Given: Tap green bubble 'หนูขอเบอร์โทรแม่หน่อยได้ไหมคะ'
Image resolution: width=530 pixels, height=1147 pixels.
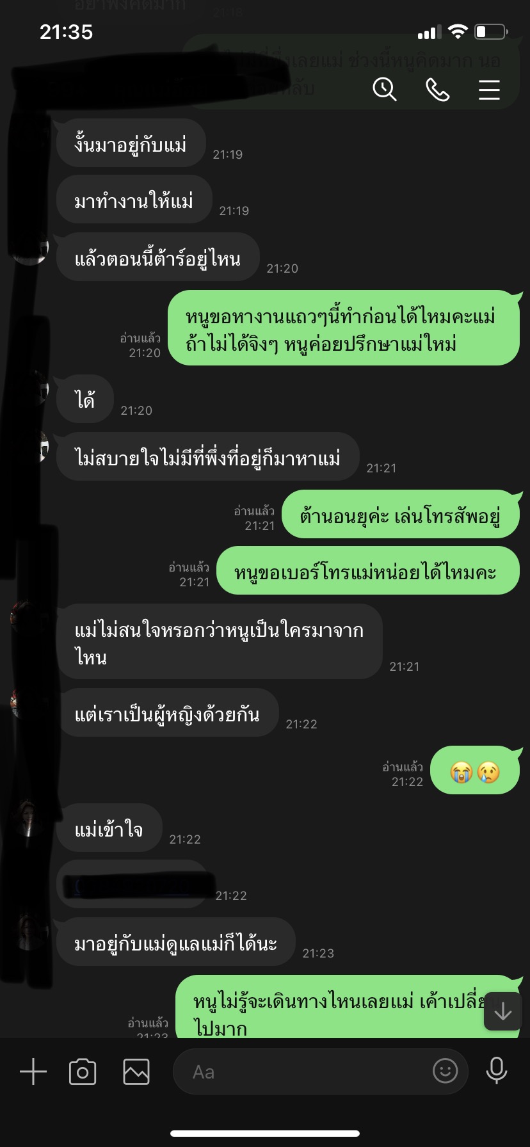Looking at the screenshot, I should [367, 571].
